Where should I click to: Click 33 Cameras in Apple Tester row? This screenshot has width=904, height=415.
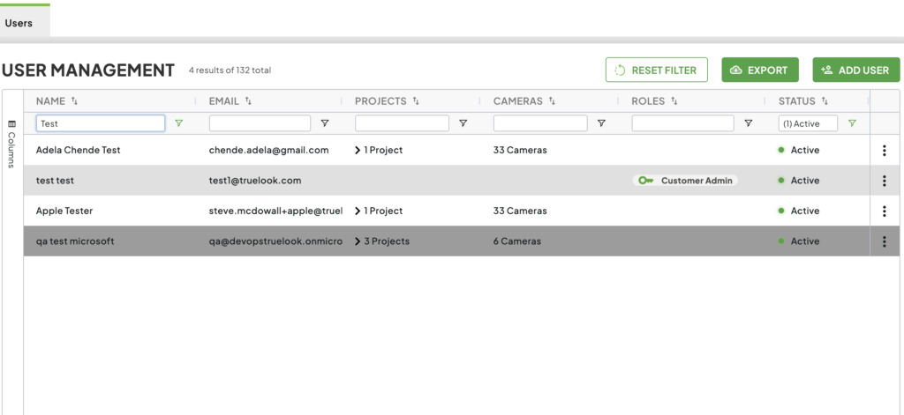pos(520,211)
